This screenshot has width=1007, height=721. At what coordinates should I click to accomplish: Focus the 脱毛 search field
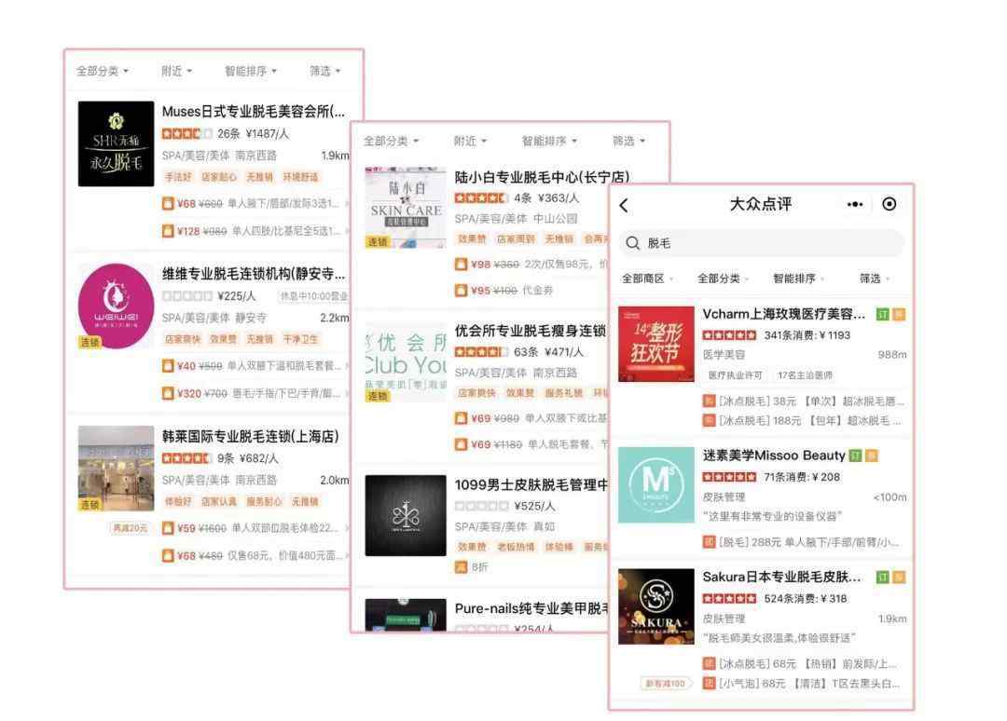[x=762, y=243]
